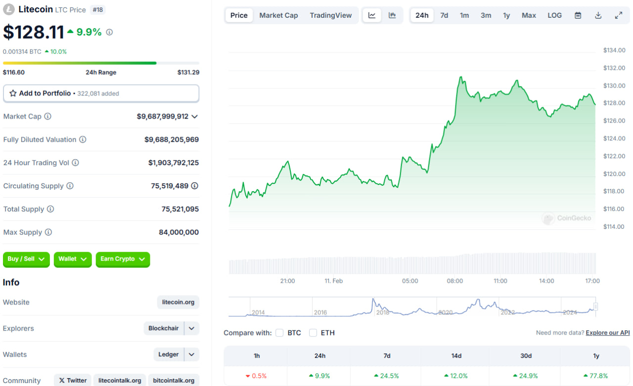Click info icon next to 75,519,489 value
633x386 pixels.
(195, 186)
